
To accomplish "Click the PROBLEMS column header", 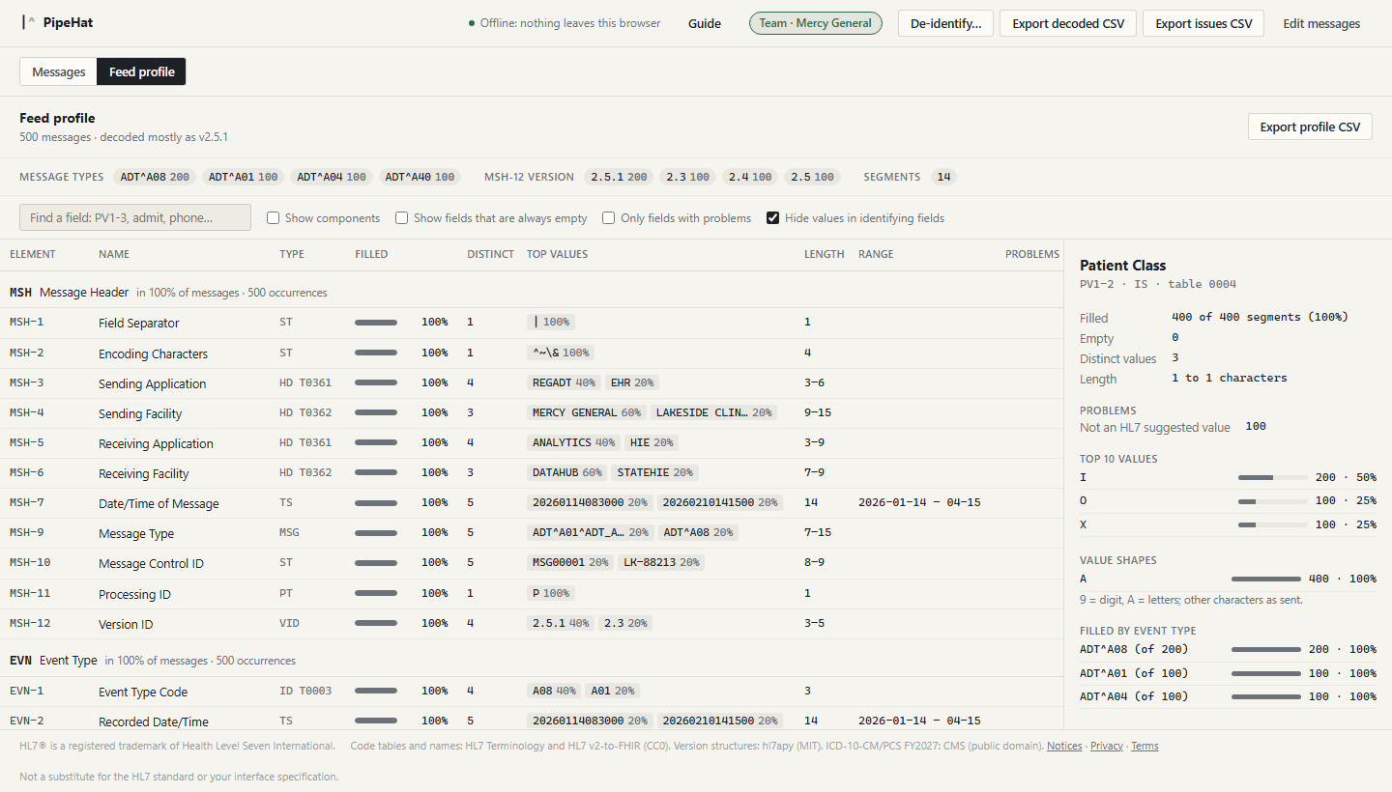I will pos(1032,254).
